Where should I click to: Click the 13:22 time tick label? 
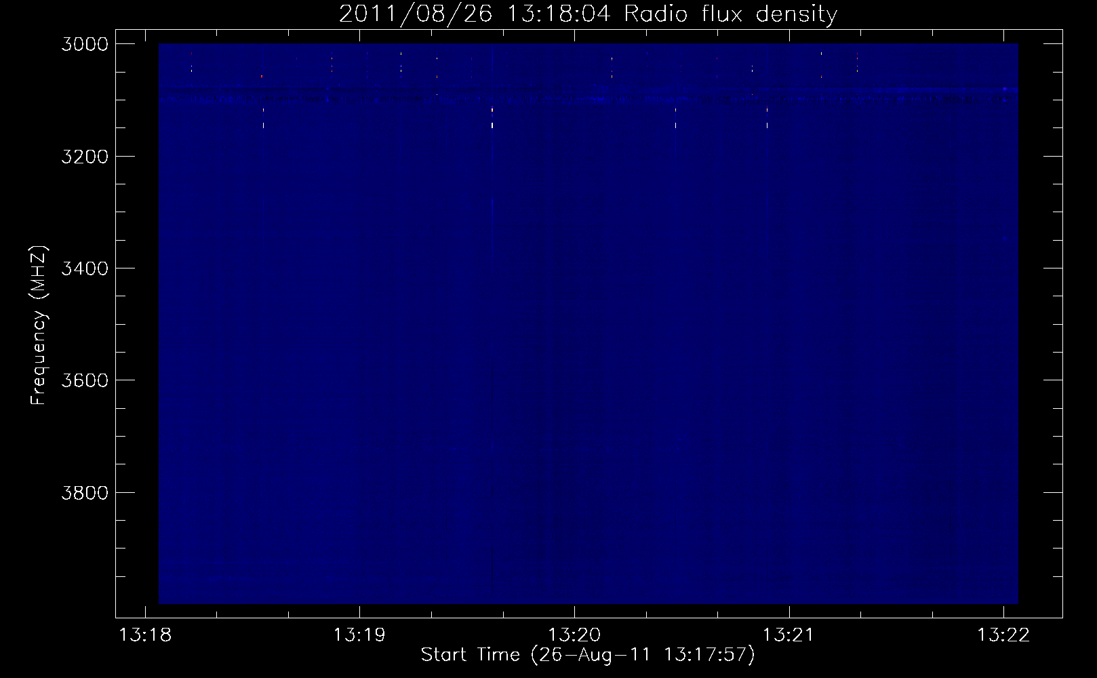(x=1003, y=635)
